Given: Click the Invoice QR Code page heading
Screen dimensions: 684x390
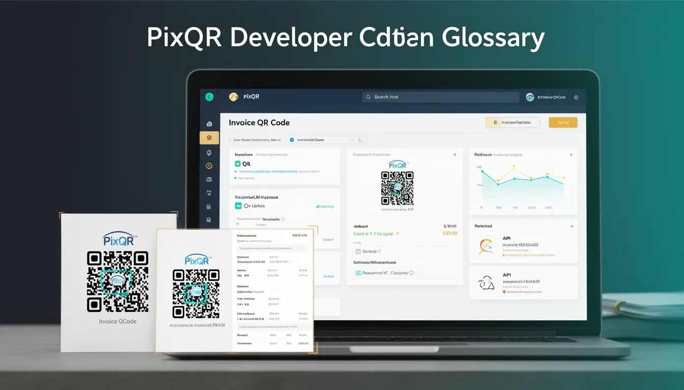Looking at the screenshot, I should coord(259,123).
